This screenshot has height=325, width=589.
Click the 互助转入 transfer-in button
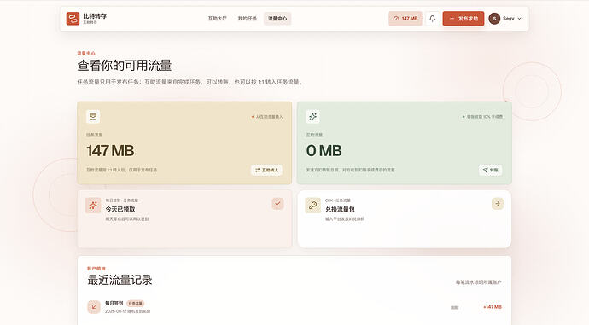[266, 170]
